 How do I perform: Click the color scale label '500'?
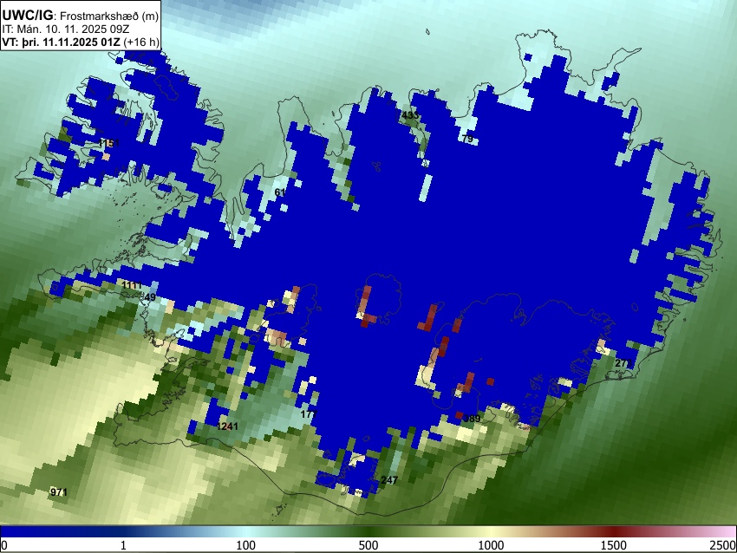[x=368, y=545]
